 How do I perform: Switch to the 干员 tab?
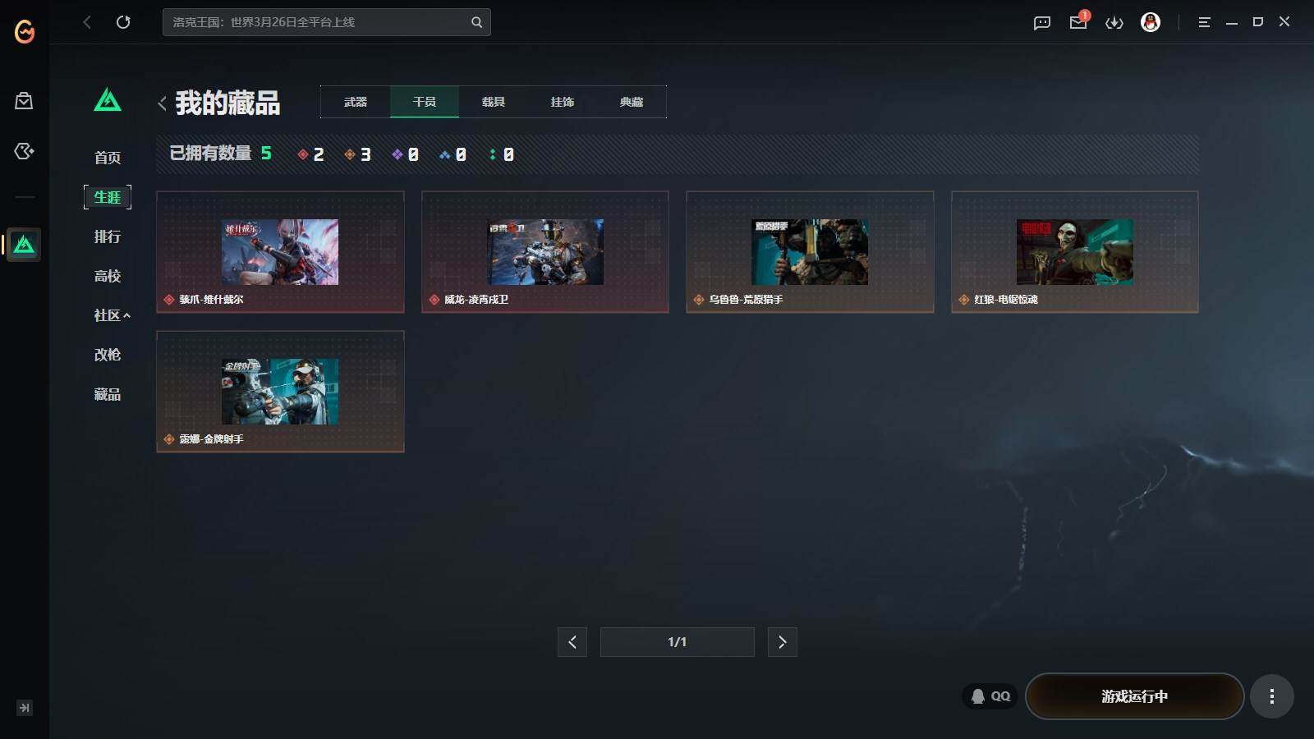pyautogui.click(x=425, y=102)
